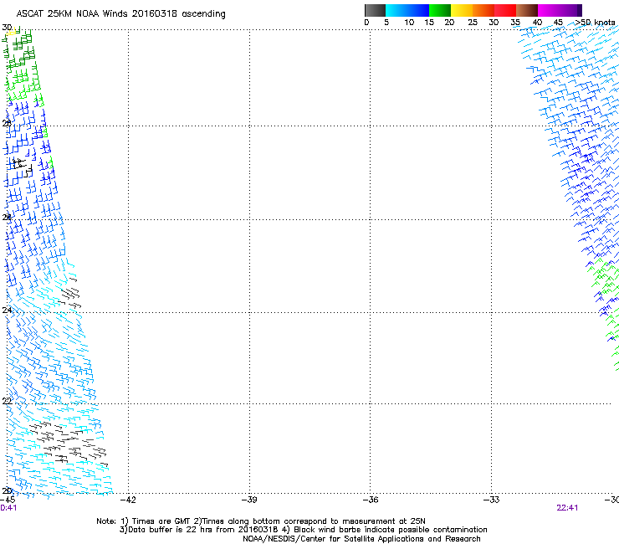
Task: Click the '24' latitude axis label
Action: tap(7, 310)
